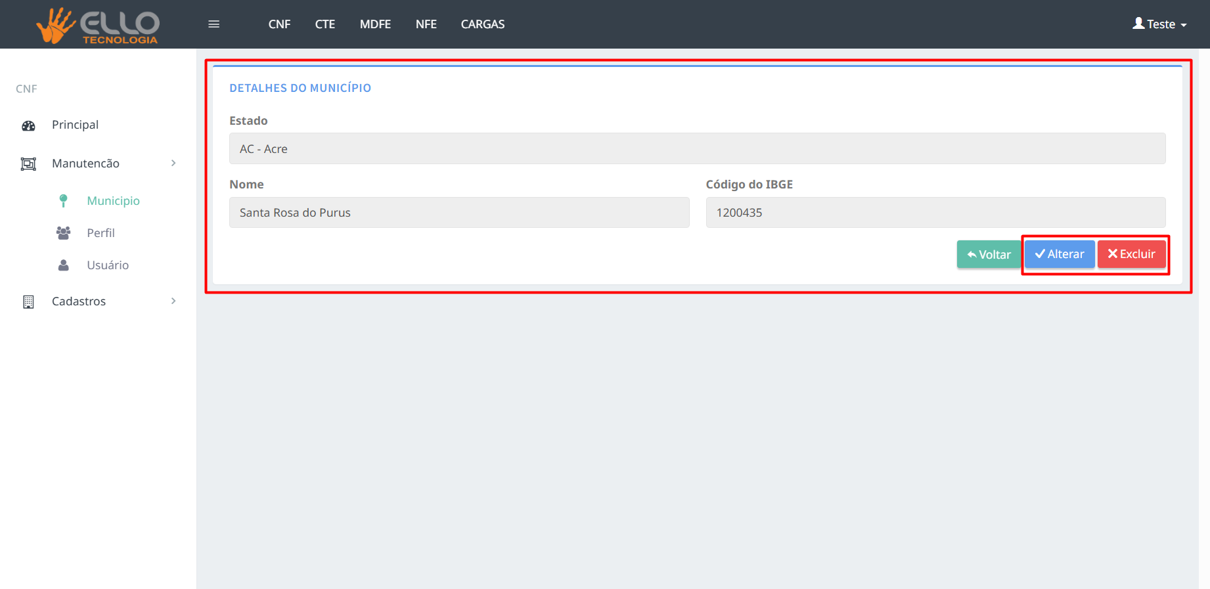Go to the NFE module
Image resolution: width=1210 pixels, height=589 pixels.
click(x=426, y=24)
